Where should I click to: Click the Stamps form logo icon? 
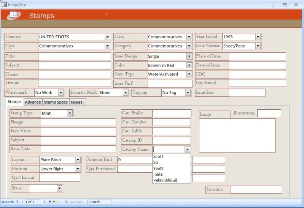(x=14, y=15)
